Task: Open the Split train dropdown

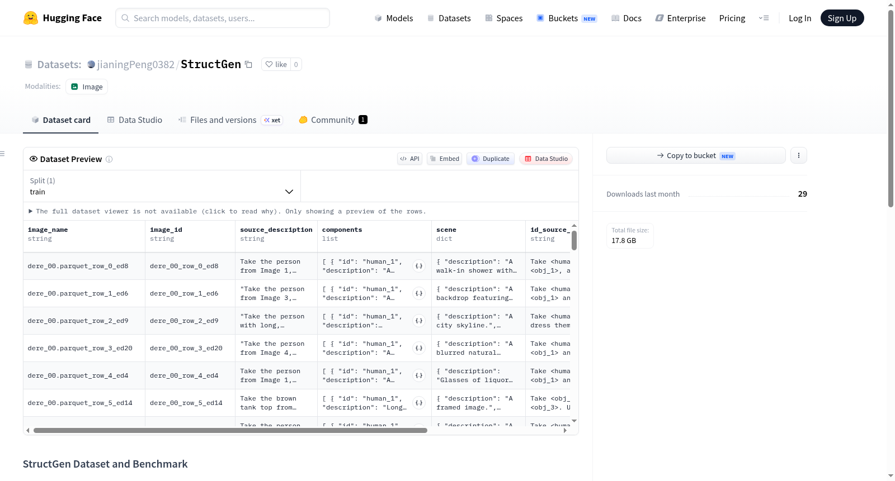Action: point(162,186)
